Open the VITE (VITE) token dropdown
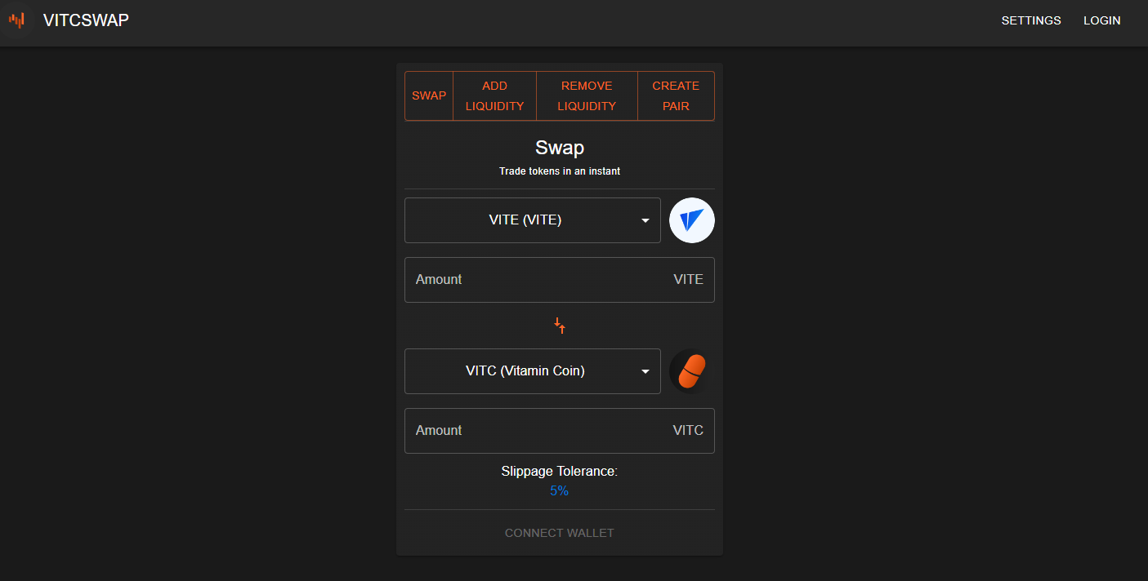 coord(533,220)
